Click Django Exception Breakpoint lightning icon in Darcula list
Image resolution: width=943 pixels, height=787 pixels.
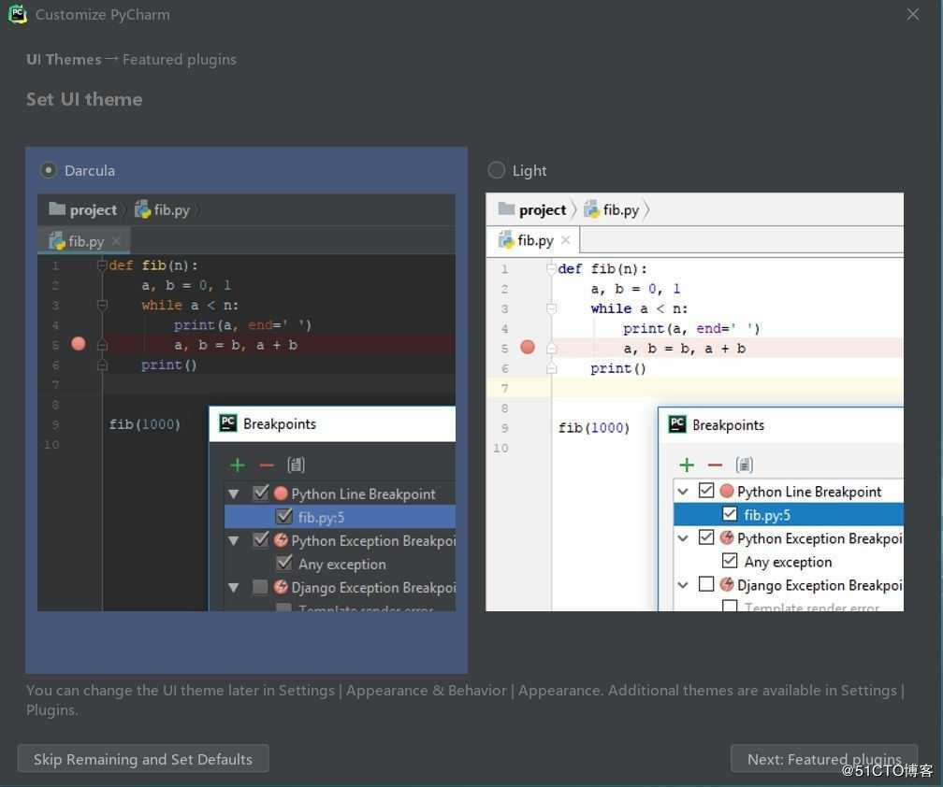pos(281,587)
